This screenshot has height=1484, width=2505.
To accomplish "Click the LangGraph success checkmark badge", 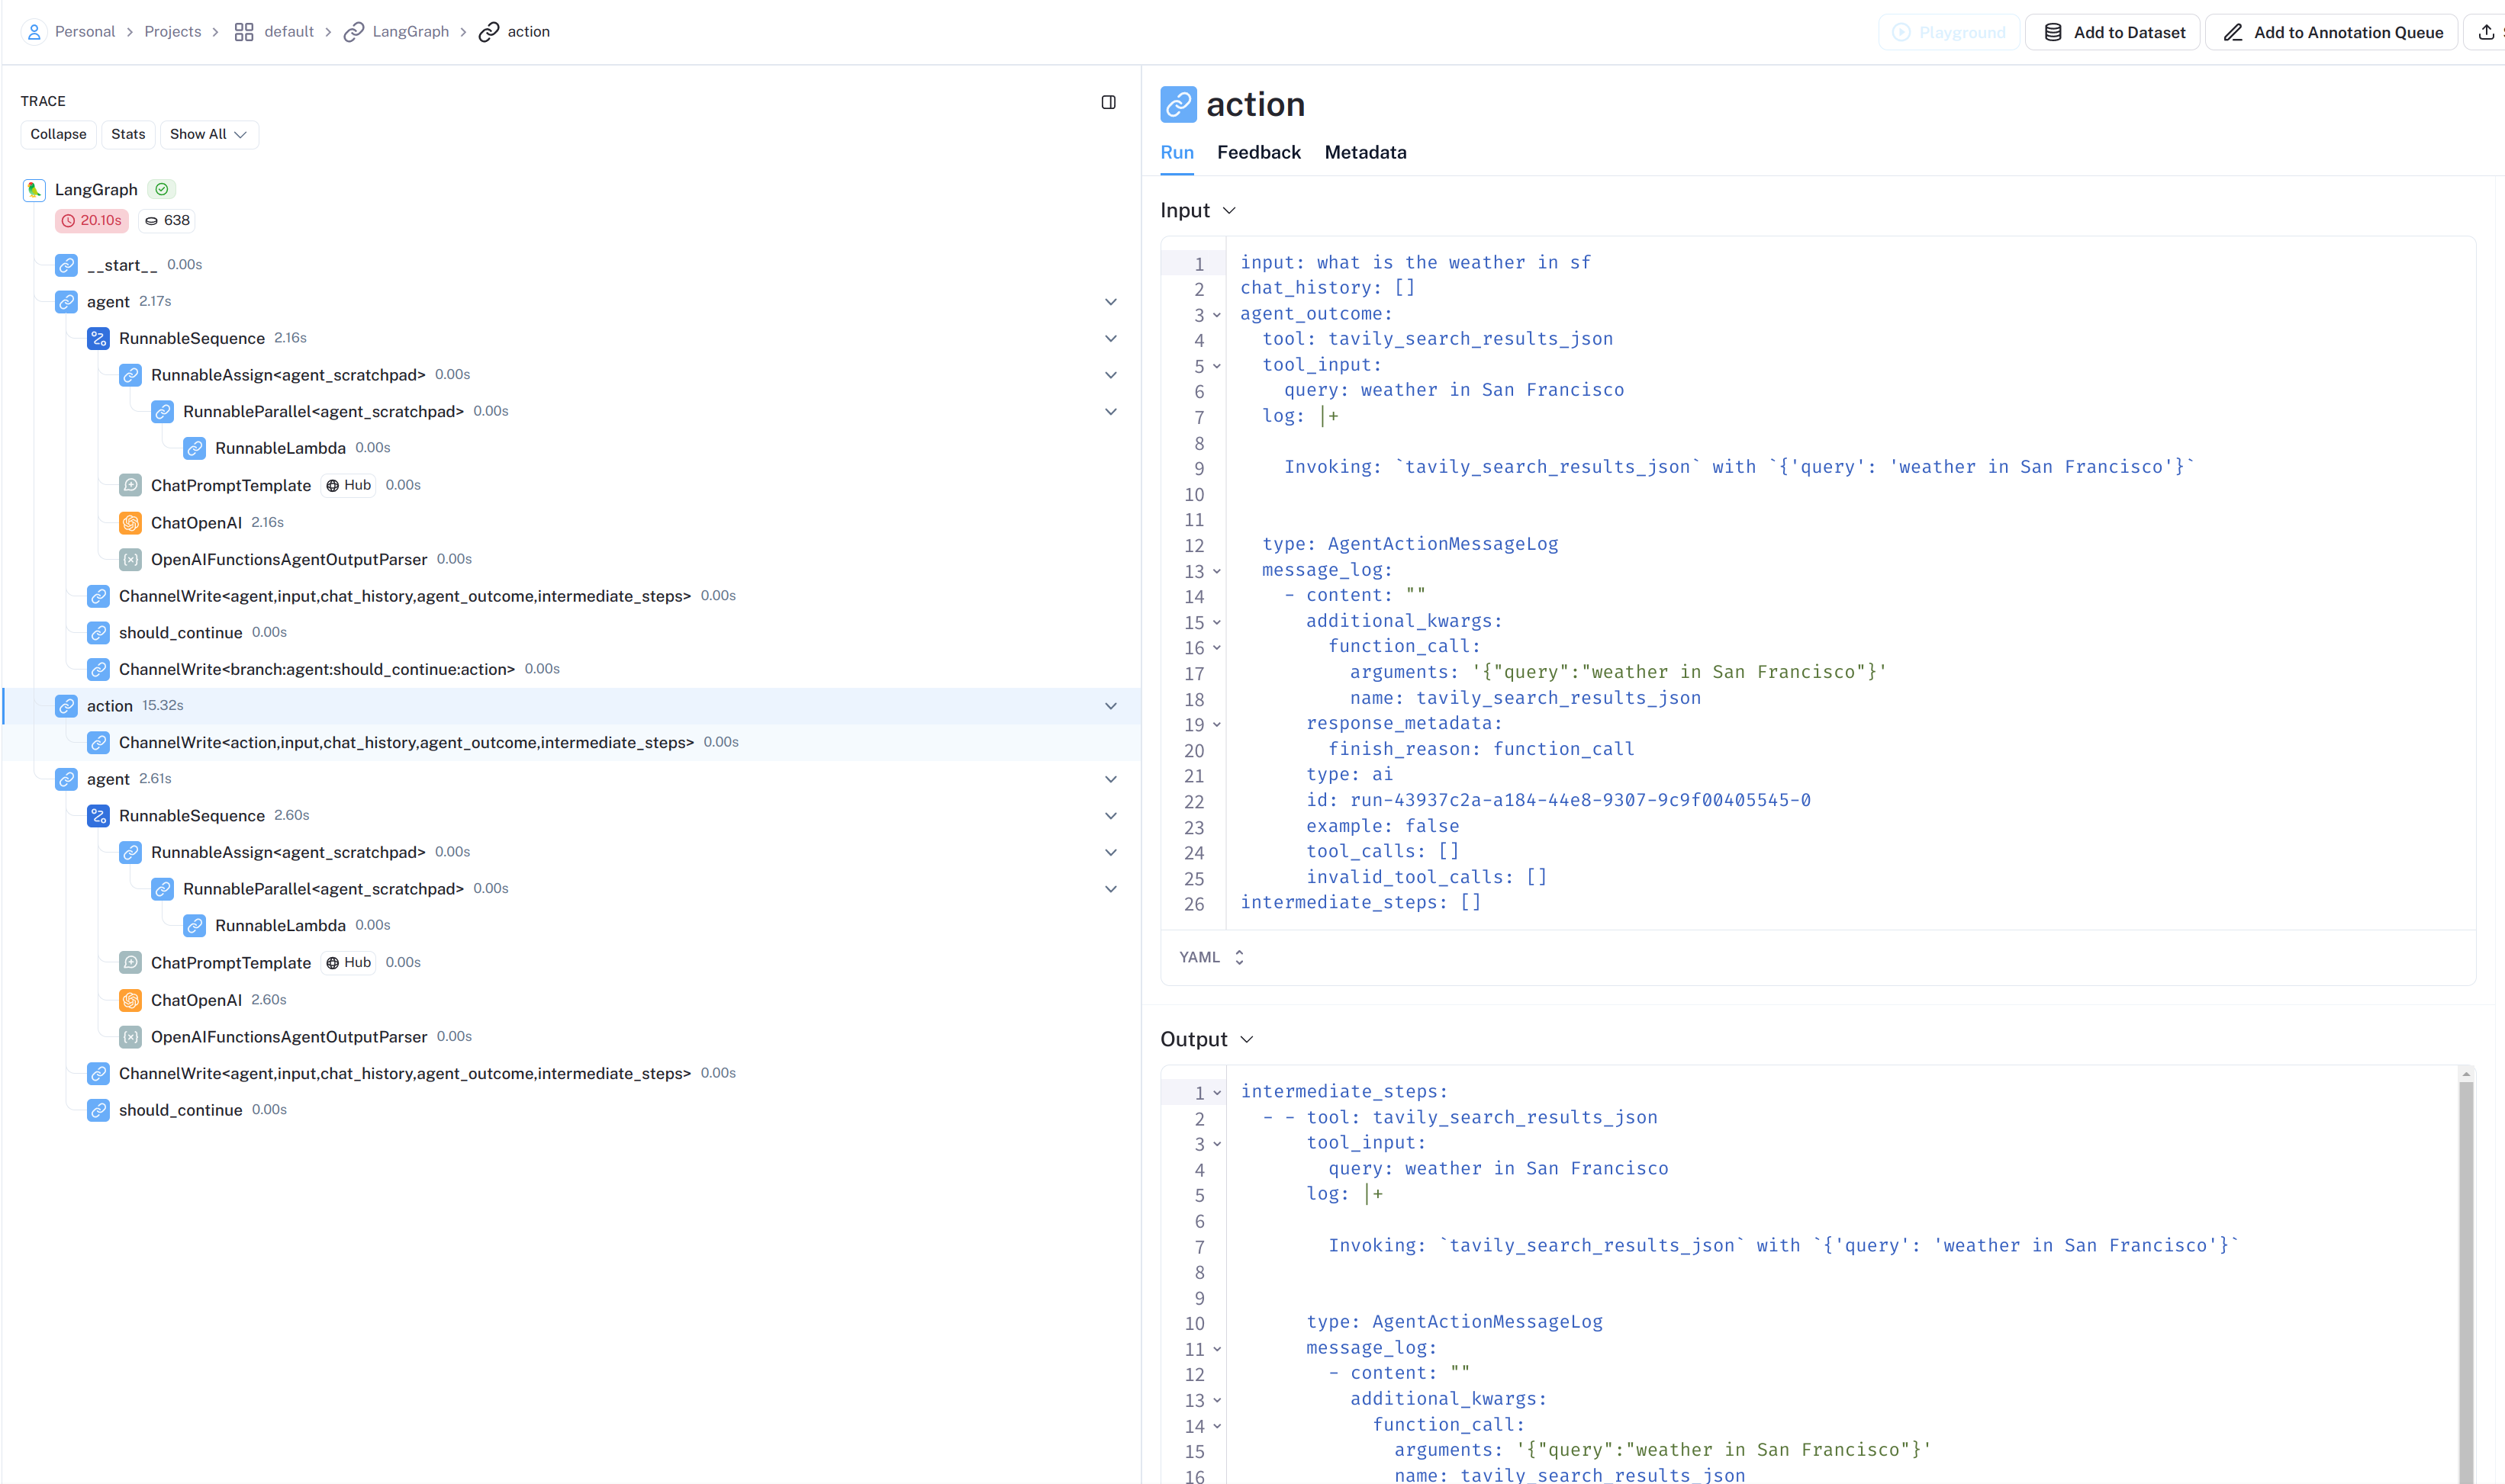I will [161, 190].
